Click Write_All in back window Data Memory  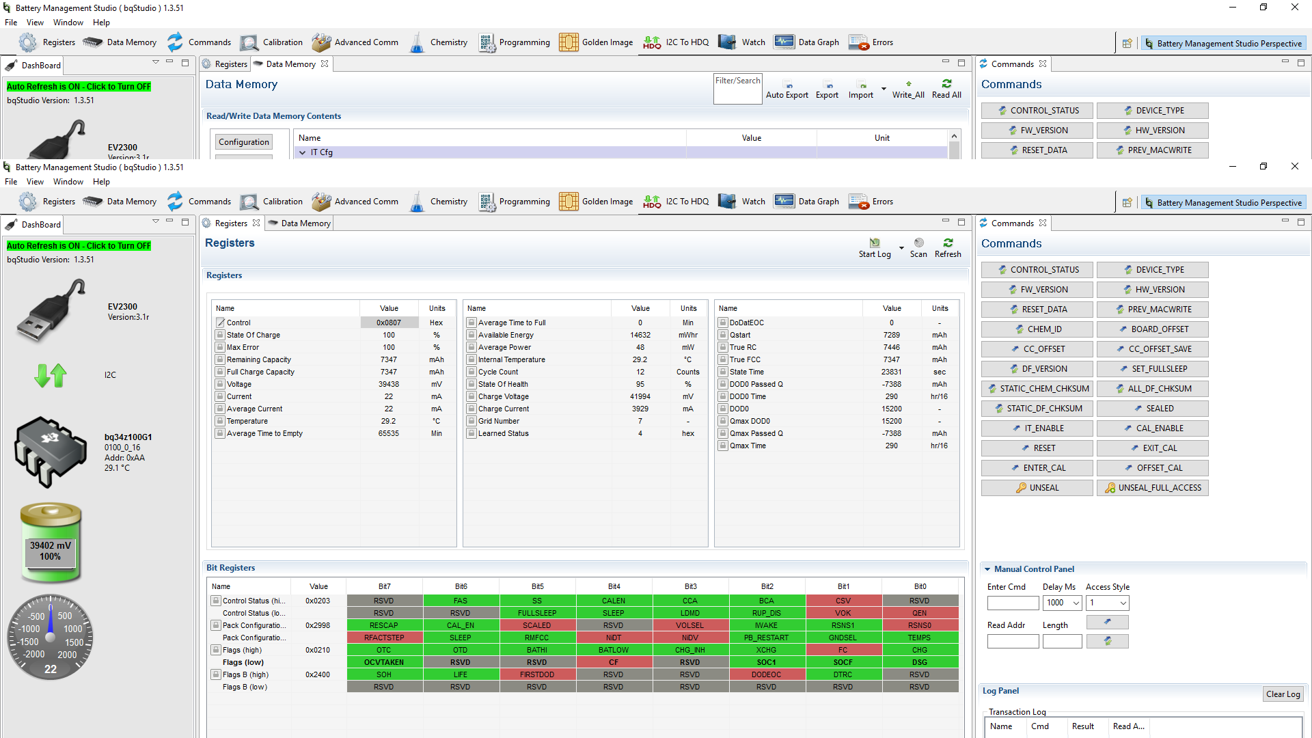click(908, 89)
